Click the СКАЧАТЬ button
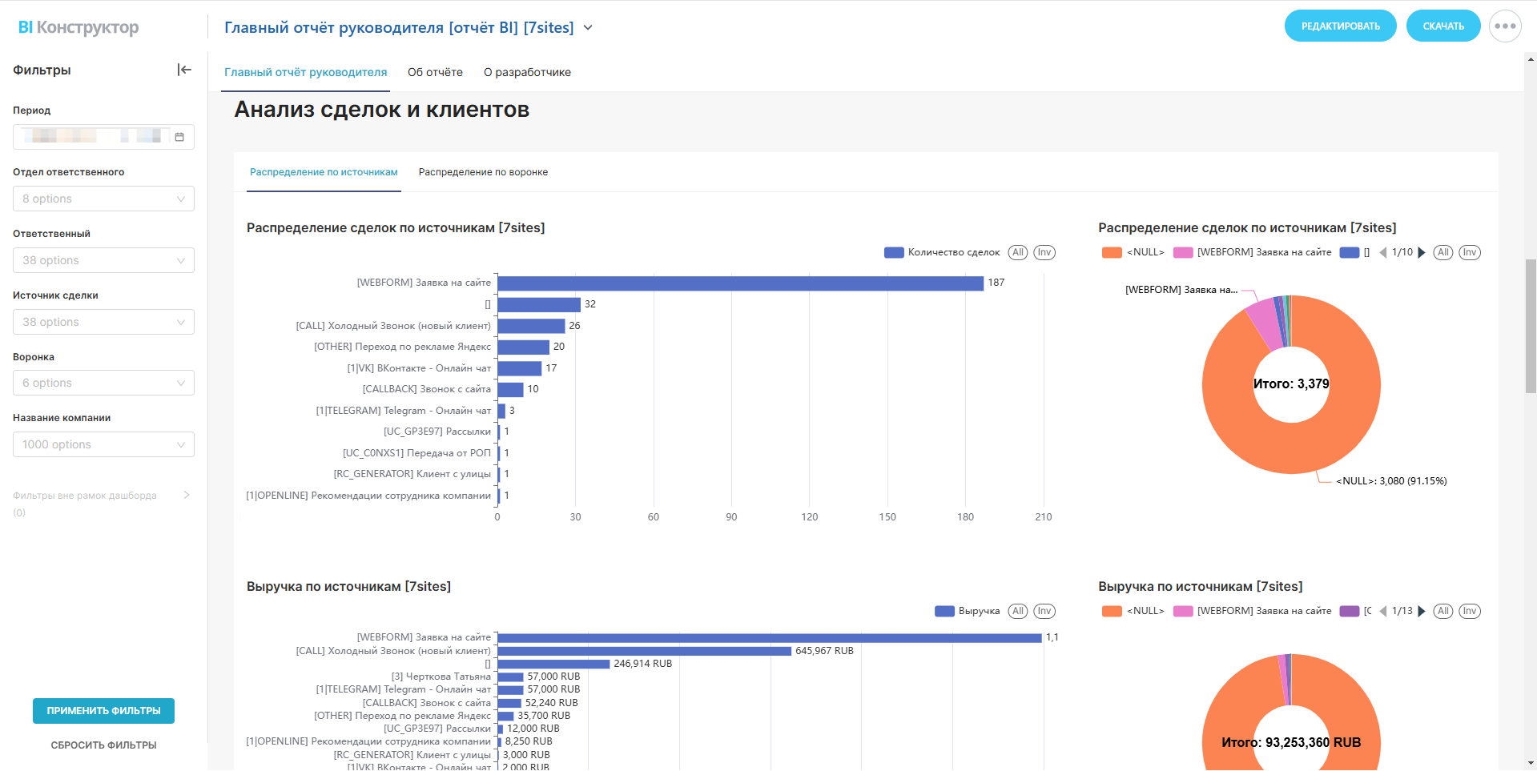Viewport: 1537px width, 771px height. point(1442,26)
